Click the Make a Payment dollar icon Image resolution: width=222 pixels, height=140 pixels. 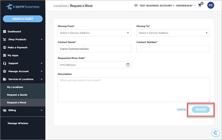click(x=4, y=48)
